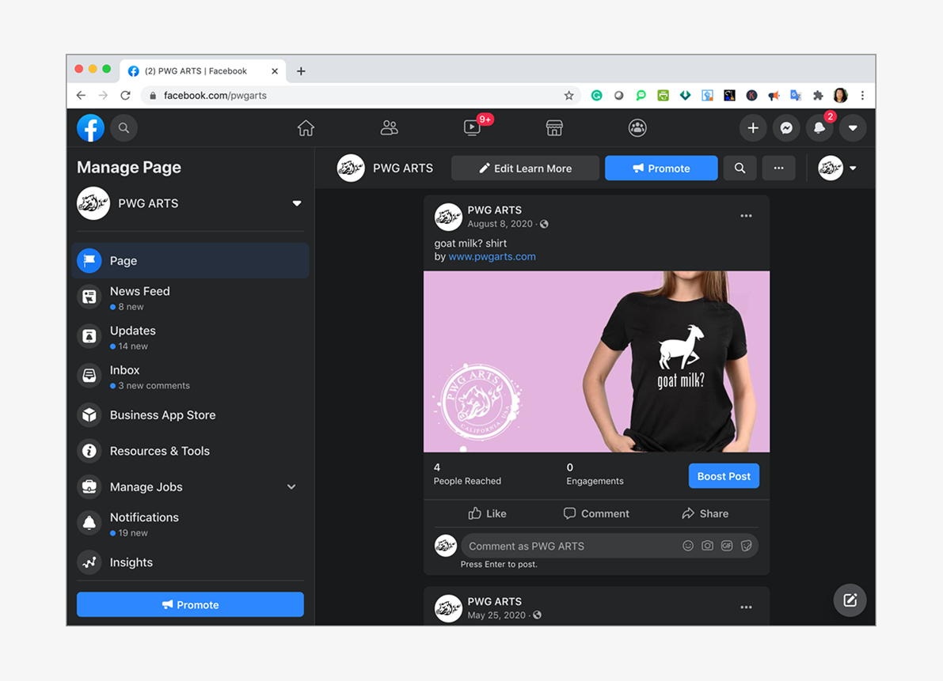Open PWG ARTS page switcher dropdown
Image resolution: width=943 pixels, height=681 pixels.
point(297,203)
